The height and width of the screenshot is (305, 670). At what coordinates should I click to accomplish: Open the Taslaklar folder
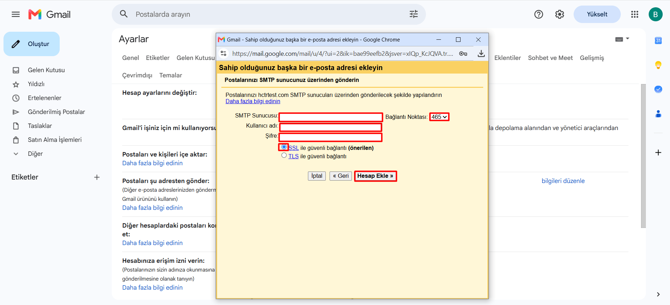(x=40, y=126)
